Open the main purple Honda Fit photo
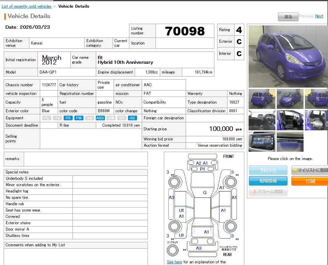The height and width of the screenshot is (265, 328). pos(288,56)
